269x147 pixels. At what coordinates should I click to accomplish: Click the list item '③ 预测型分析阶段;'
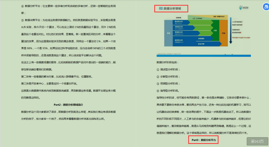pos(168,84)
